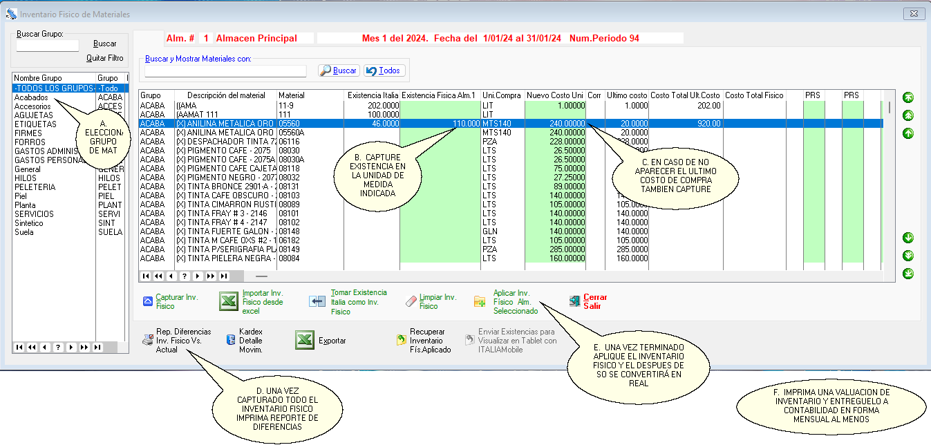Open the Rep. Diferencias Inv. Fisico report
Image resolution: width=931 pixels, height=445 pixels.
(x=148, y=340)
